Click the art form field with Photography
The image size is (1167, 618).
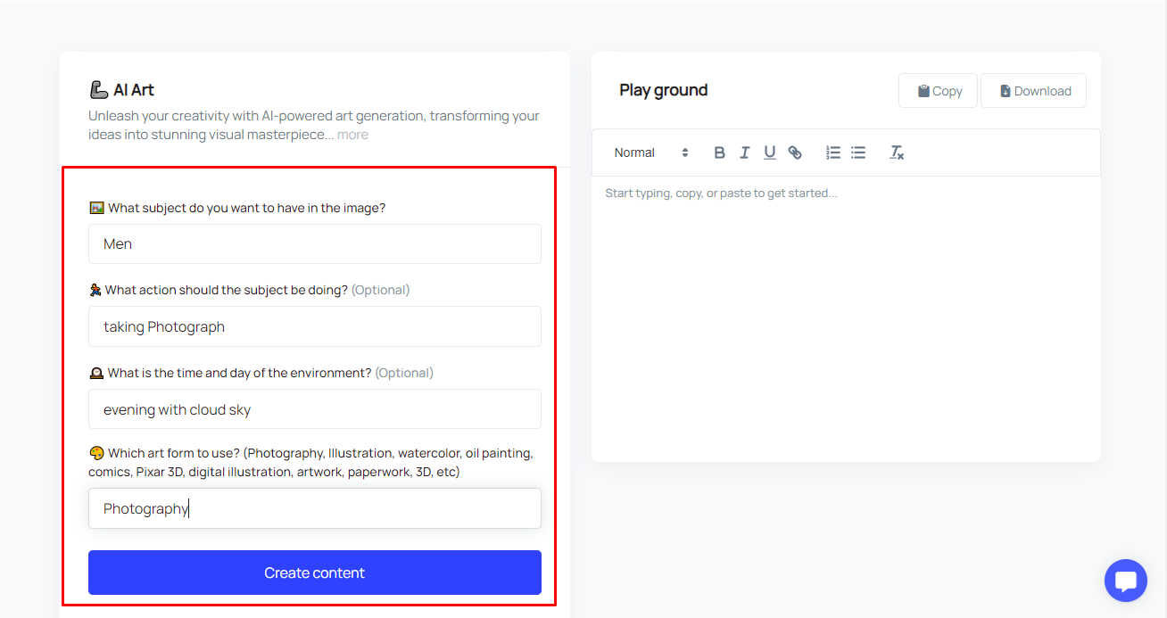coord(314,508)
